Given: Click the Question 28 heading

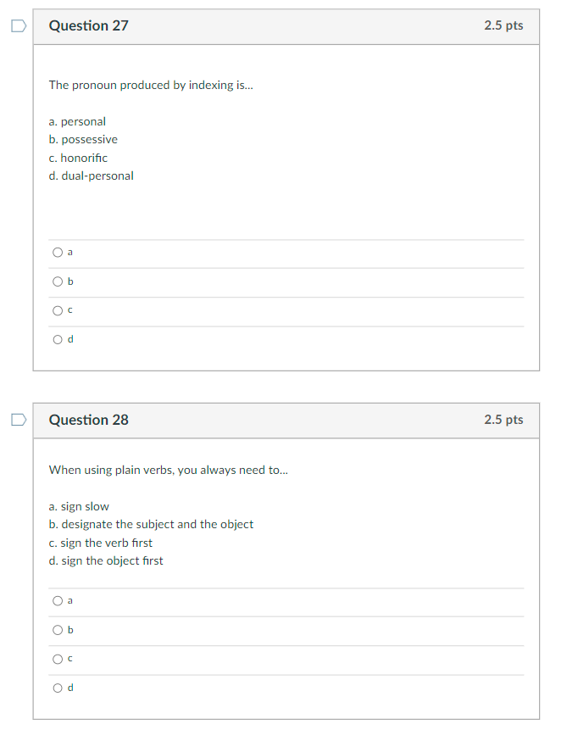Looking at the screenshot, I should (x=89, y=420).
